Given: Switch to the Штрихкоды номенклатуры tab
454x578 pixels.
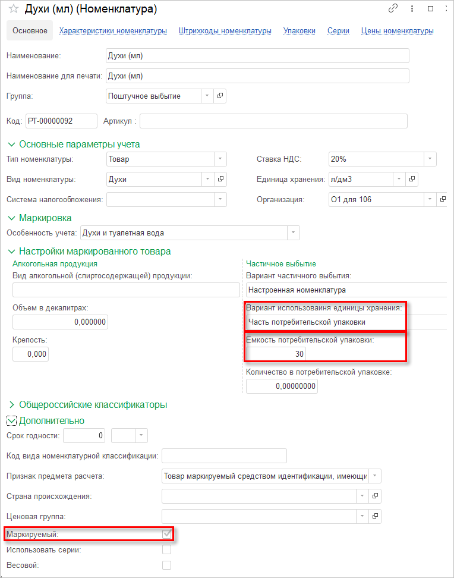Looking at the screenshot, I should point(225,30).
